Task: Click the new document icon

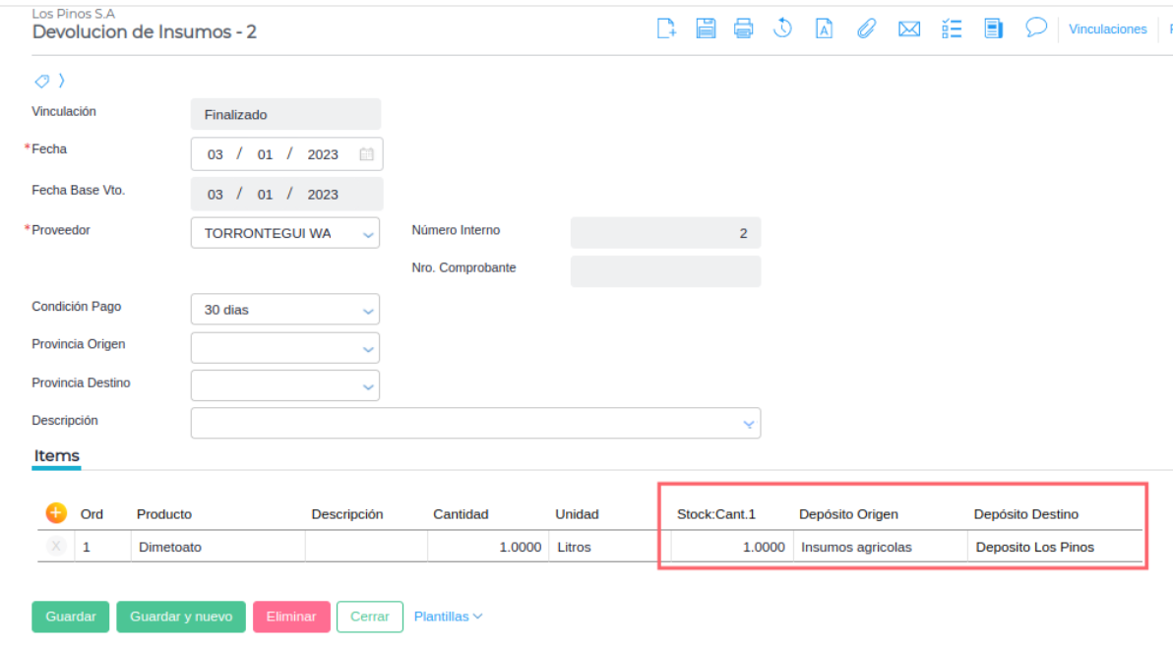Action: point(667,29)
